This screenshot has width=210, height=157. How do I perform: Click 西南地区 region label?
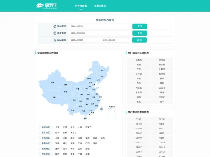[46, 149]
